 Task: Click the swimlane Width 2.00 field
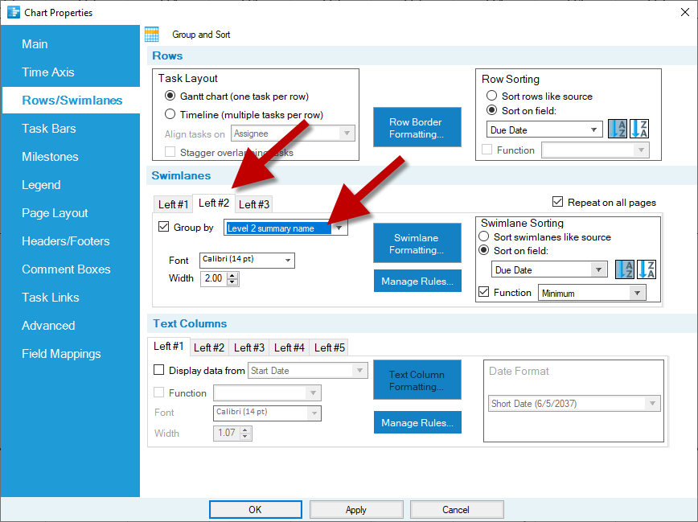pyautogui.click(x=214, y=278)
